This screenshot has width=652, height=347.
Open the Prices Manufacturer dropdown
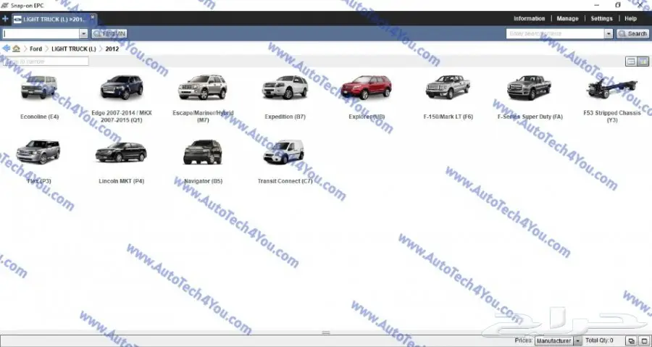point(558,340)
